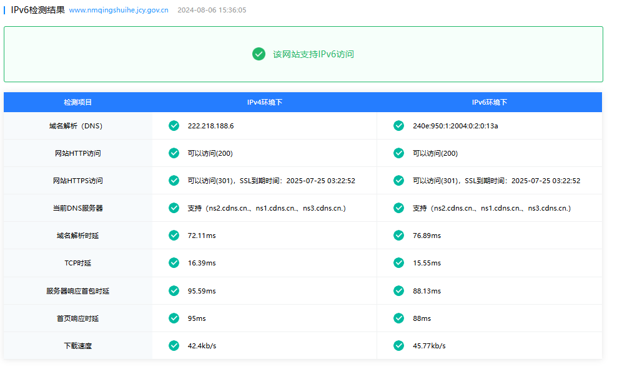Viewport: 617px width, 367px height.
Task: Click the IPv4 HTTPS result with SSL到期时间
Action: (271, 181)
